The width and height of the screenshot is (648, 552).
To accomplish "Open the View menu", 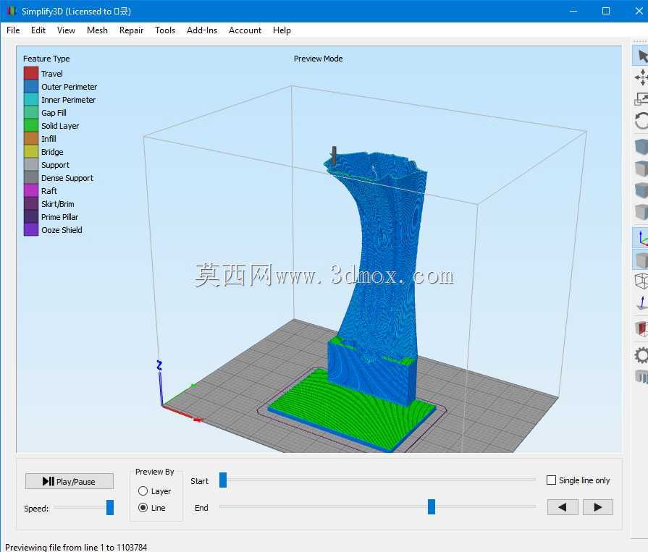I will coord(66,30).
